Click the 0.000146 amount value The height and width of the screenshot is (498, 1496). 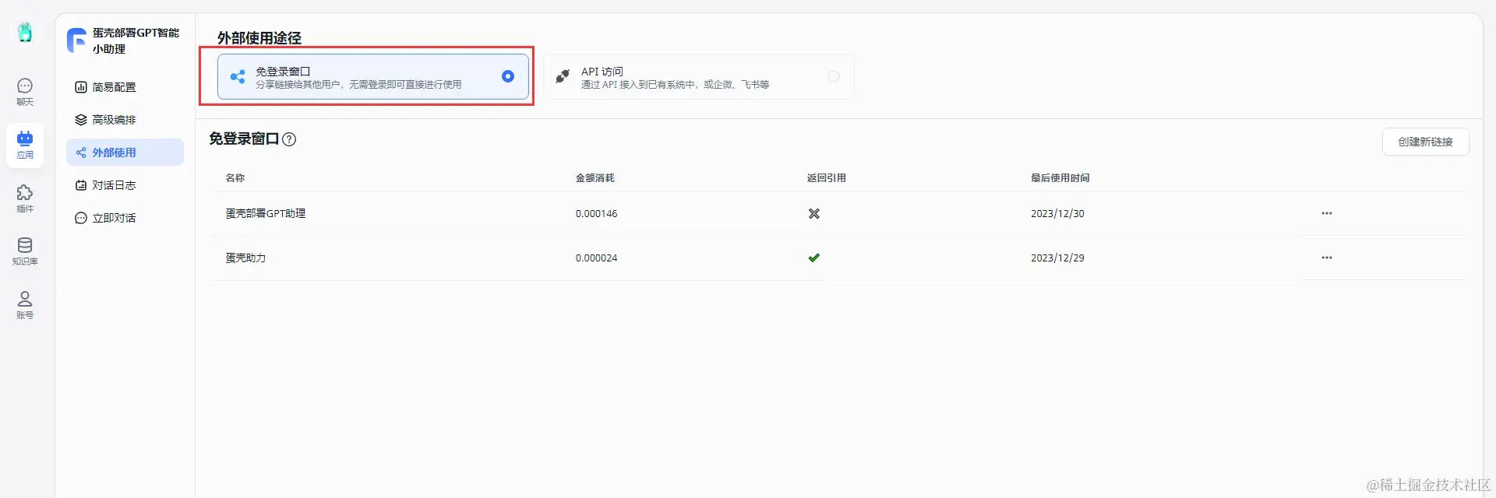point(596,214)
